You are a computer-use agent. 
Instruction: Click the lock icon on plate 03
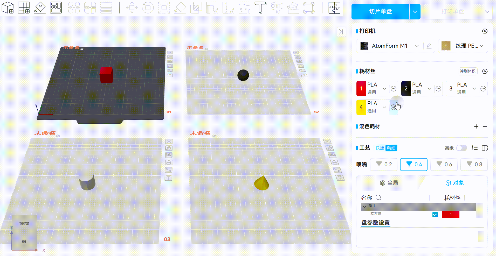point(169,163)
